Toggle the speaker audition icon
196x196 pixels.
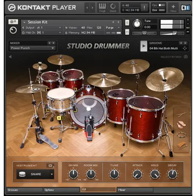[x=10, y=57]
